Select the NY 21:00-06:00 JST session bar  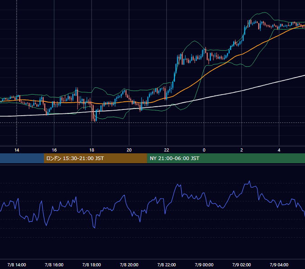[x=226, y=158]
